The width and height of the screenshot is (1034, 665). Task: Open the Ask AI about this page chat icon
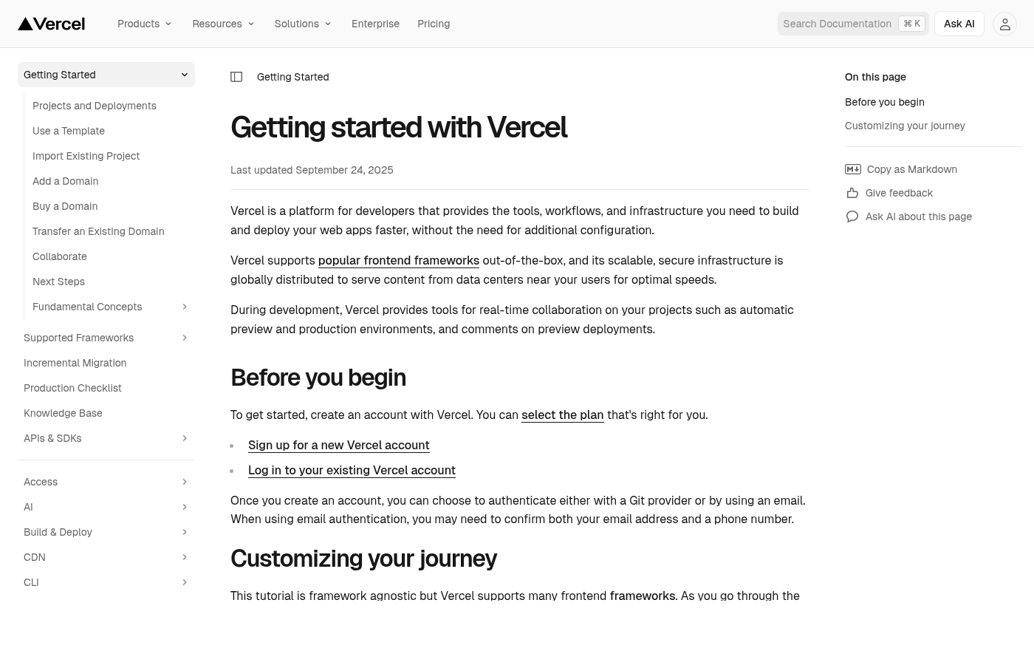(852, 216)
